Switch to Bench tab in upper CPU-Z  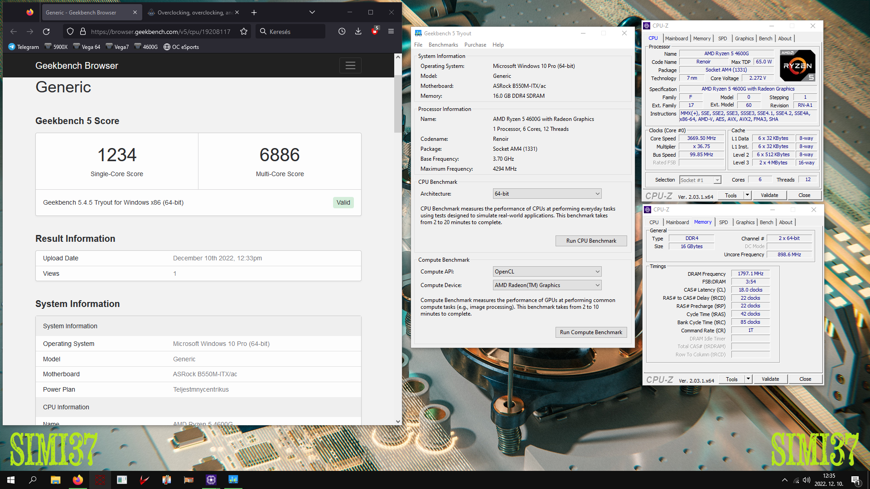coord(765,38)
